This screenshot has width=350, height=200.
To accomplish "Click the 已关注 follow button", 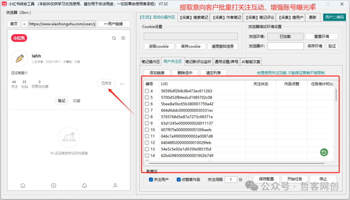I will 107,83.
